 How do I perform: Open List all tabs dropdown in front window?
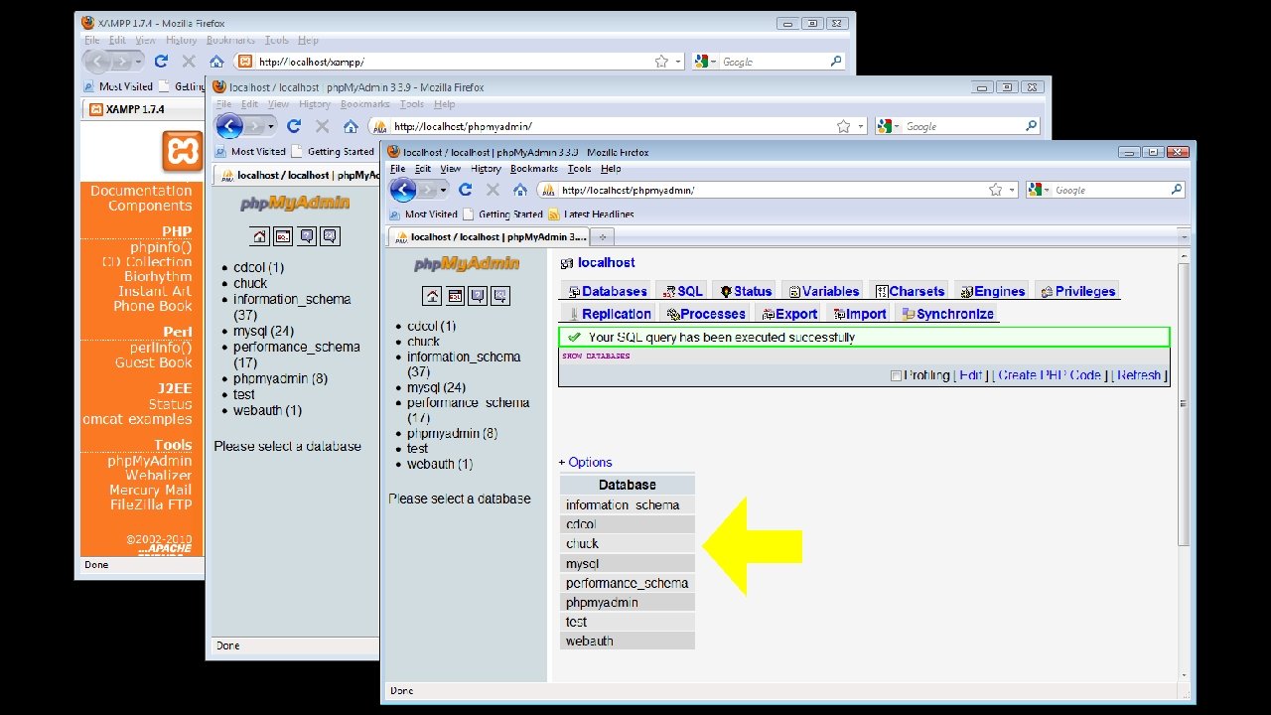pyautogui.click(x=1183, y=237)
